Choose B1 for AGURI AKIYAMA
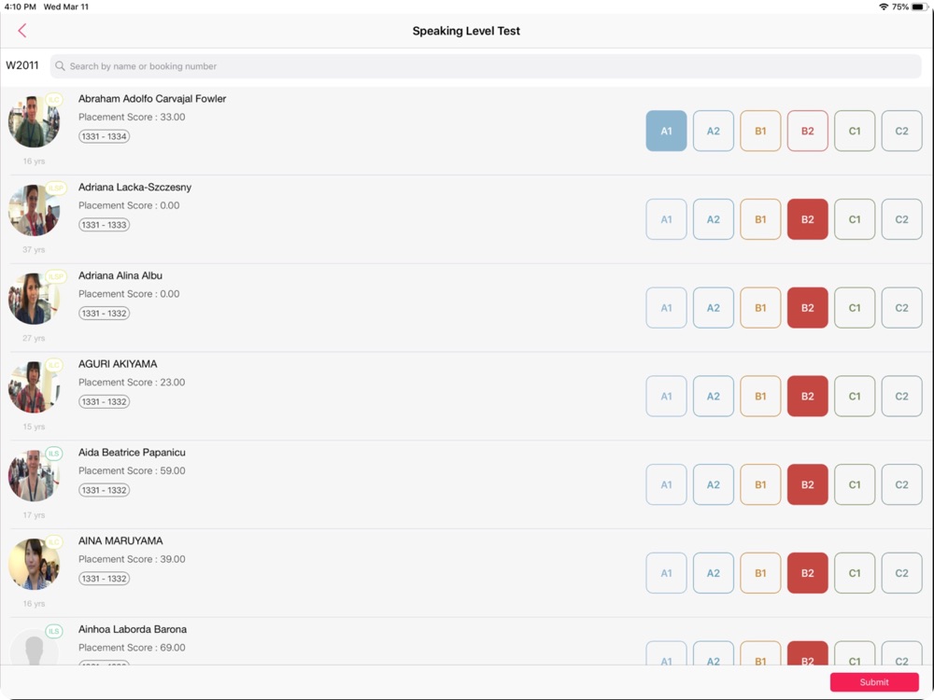 [x=760, y=397]
